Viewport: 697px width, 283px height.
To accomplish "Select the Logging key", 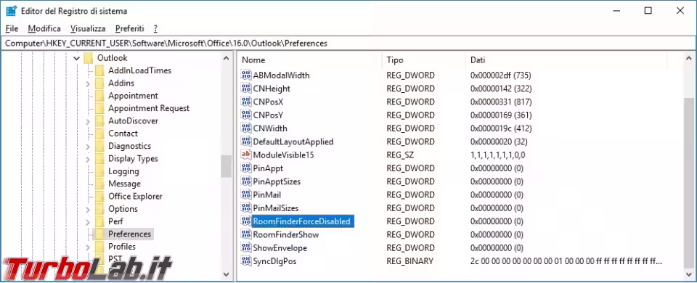I will tap(123, 171).
